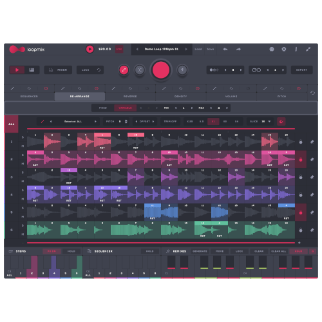Select the ALL stems button
The width and height of the screenshot is (322, 322).
tap(12, 124)
